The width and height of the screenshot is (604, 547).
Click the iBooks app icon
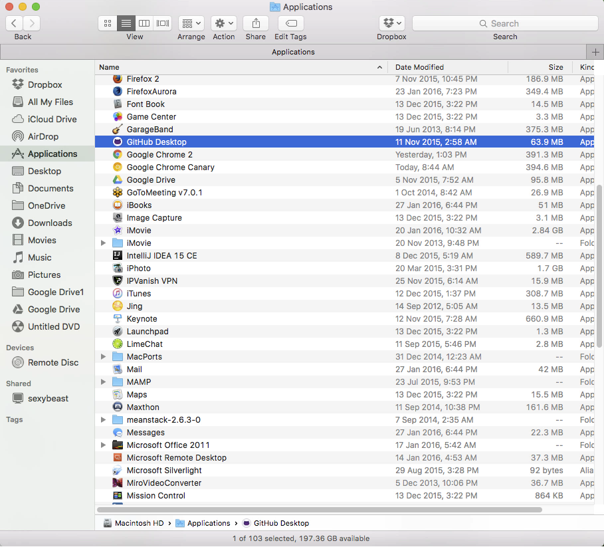[x=118, y=205]
